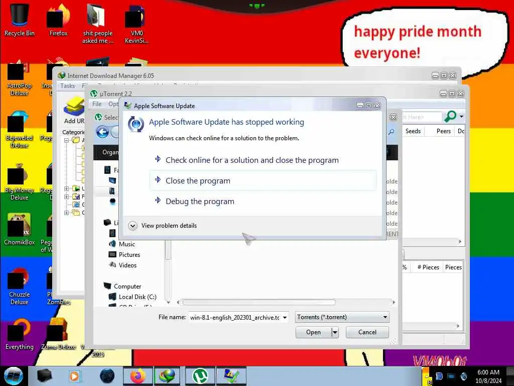Open VM0 KevinSi... desktop icon
This screenshot has width=514, height=386.
click(x=137, y=24)
